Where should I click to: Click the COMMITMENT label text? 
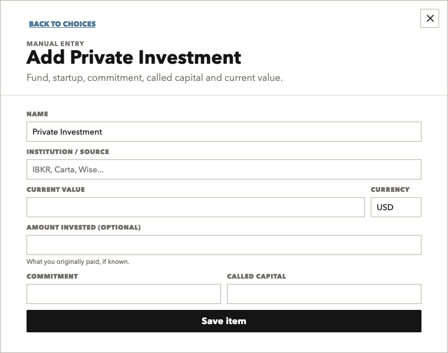[x=52, y=276]
